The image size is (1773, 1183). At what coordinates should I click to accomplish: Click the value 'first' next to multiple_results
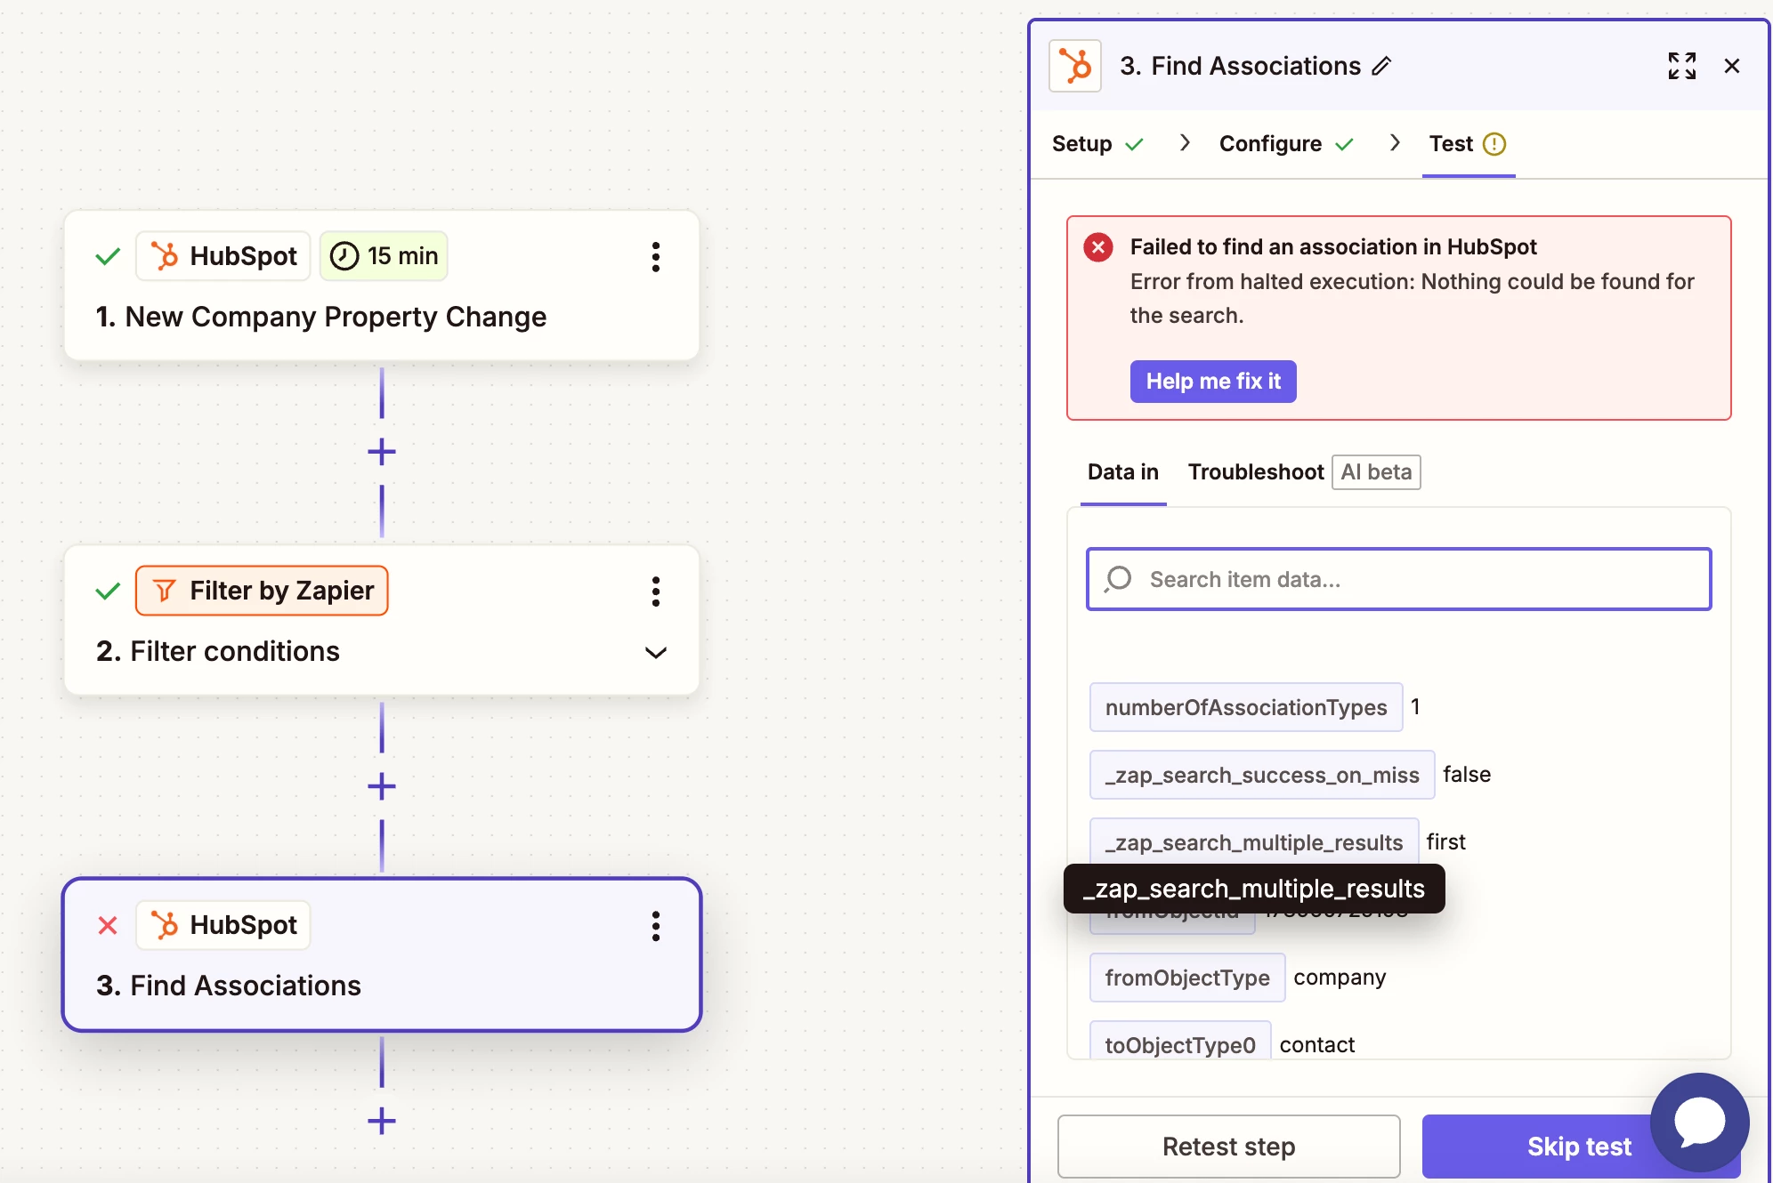(1446, 842)
